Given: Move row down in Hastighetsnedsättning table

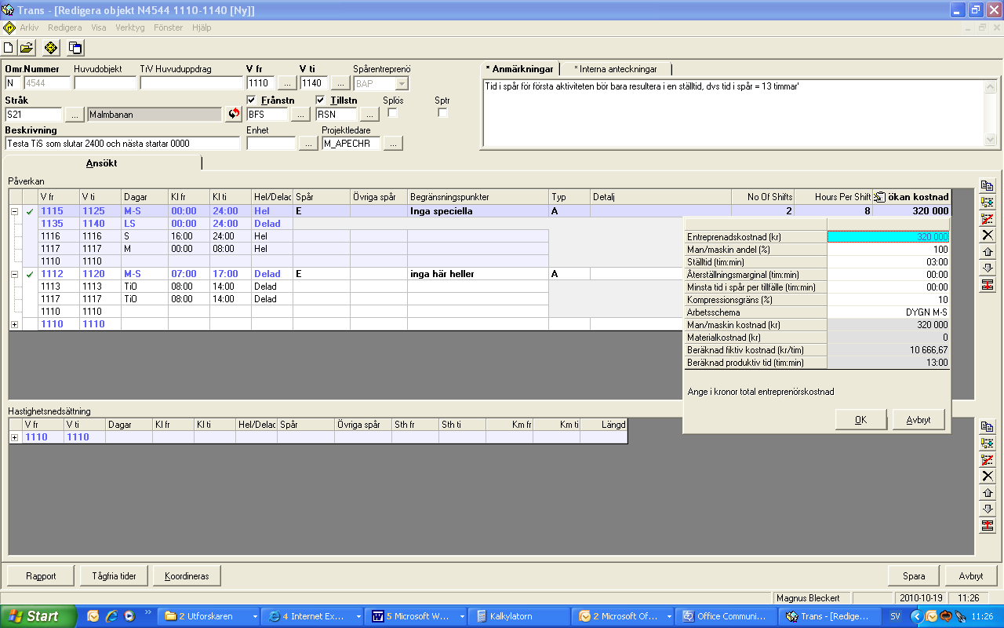Looking at the screenshot, I should pos(988,509).
